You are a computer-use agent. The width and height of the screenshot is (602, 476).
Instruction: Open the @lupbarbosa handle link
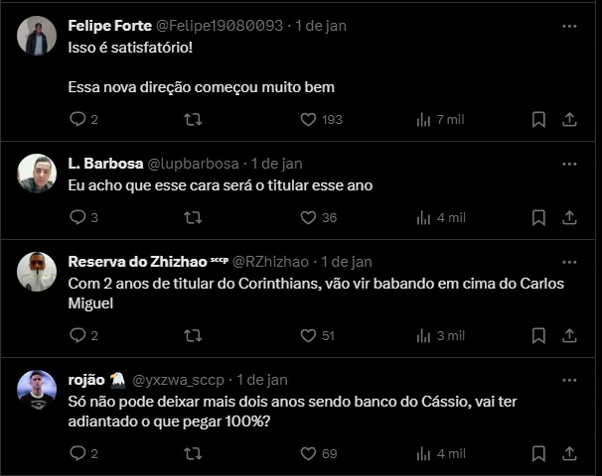pos(195,163)
